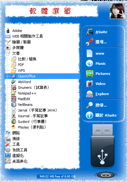Viewport: 127px width, 182px height.
Task: Click the 桌面美化 icon
Action: (x=8, y=161)
